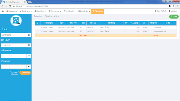Bookmark page with star icon
The width and height of the screenshot is (180, 101).
click(173, 6)
